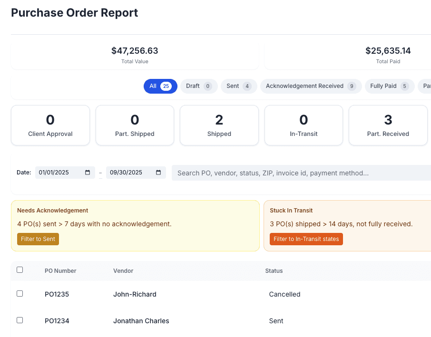Viewport: 431px width, 337px height.
Task: Click the $25,635.14 Total Paid card
Action: pos(348,56)
